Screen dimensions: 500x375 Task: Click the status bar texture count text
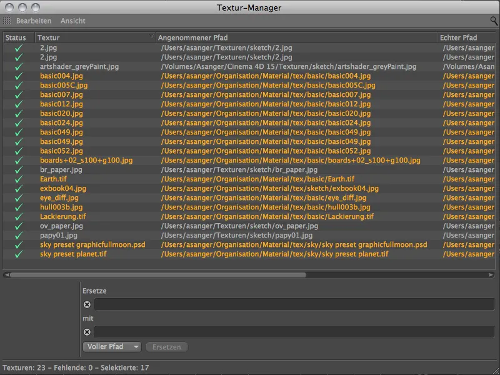click(x=76, y=367)
